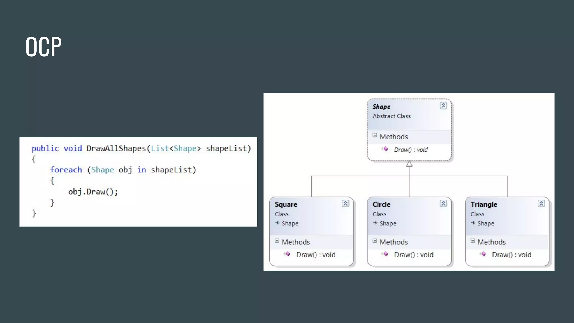Image resolution: width=574 pixels, height=323 pixels.
Task: Collapse the Shape class box chevron
Action: 443,106
